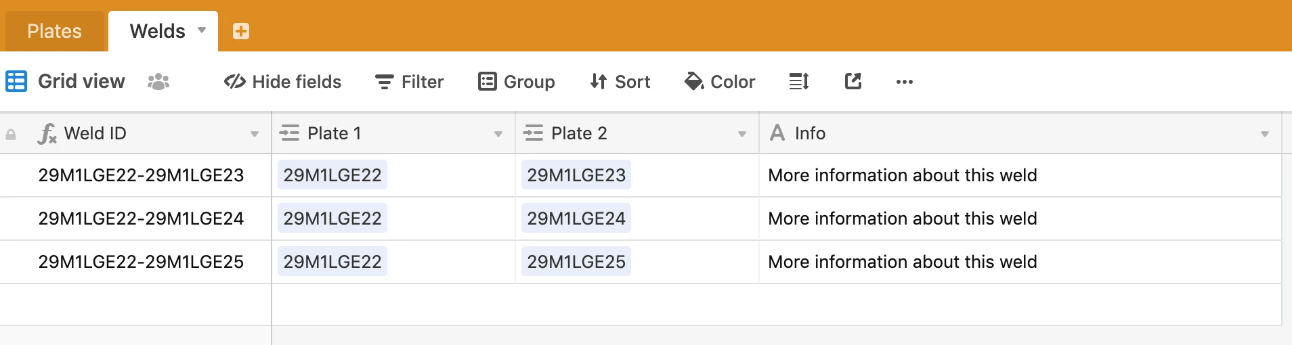Expand the Plate 2 column dropdown
Viewport: 1292px width, 345px height.
742,134
